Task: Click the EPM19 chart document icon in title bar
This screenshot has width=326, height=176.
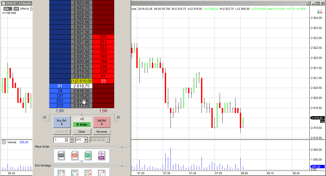Action: [x=3, y=3]
